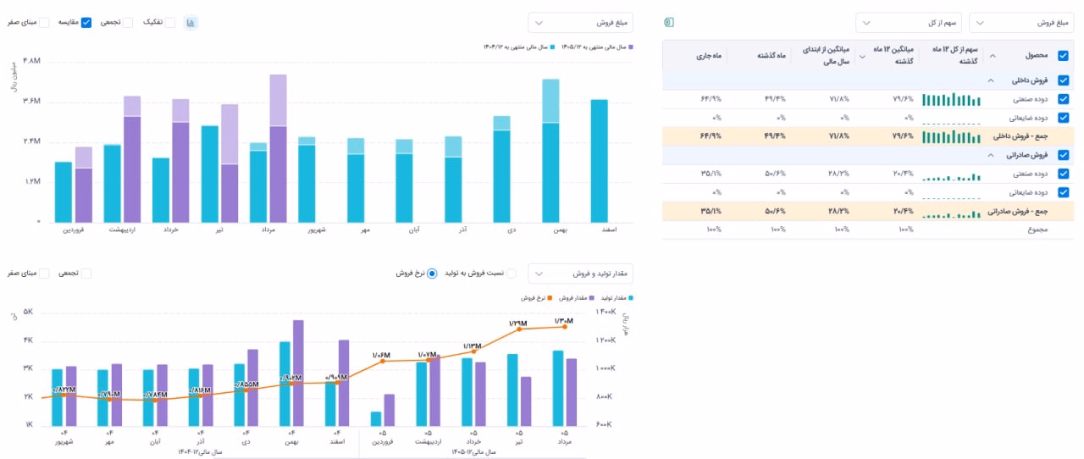The height and width of the screenshot is (459, 1084).
Task: Uncheck دوده ضایعاتی under فروش صادراتی
Action: point(1064,192)
